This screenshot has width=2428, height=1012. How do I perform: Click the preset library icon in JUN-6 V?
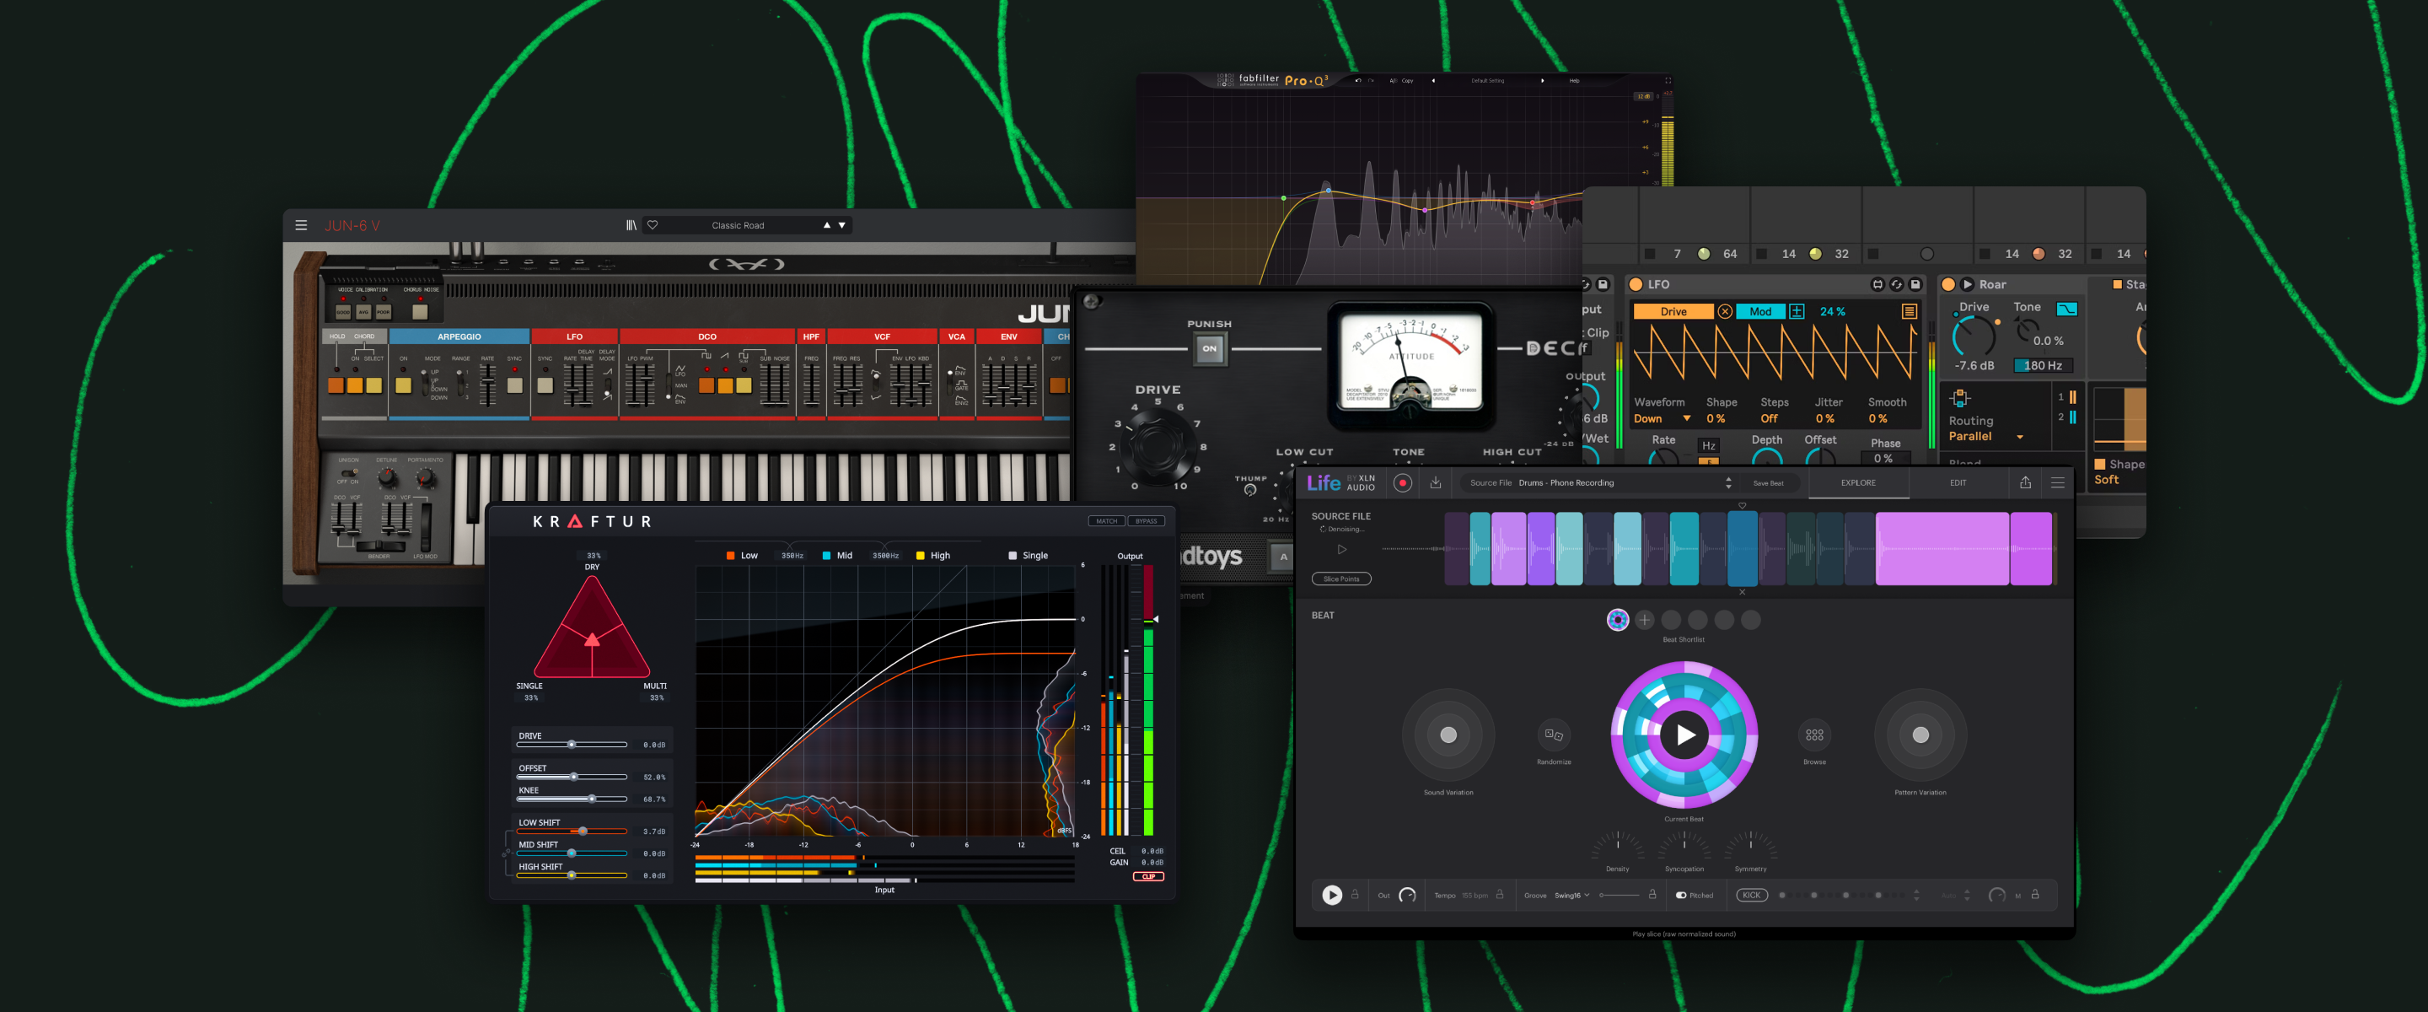[631, 224]
